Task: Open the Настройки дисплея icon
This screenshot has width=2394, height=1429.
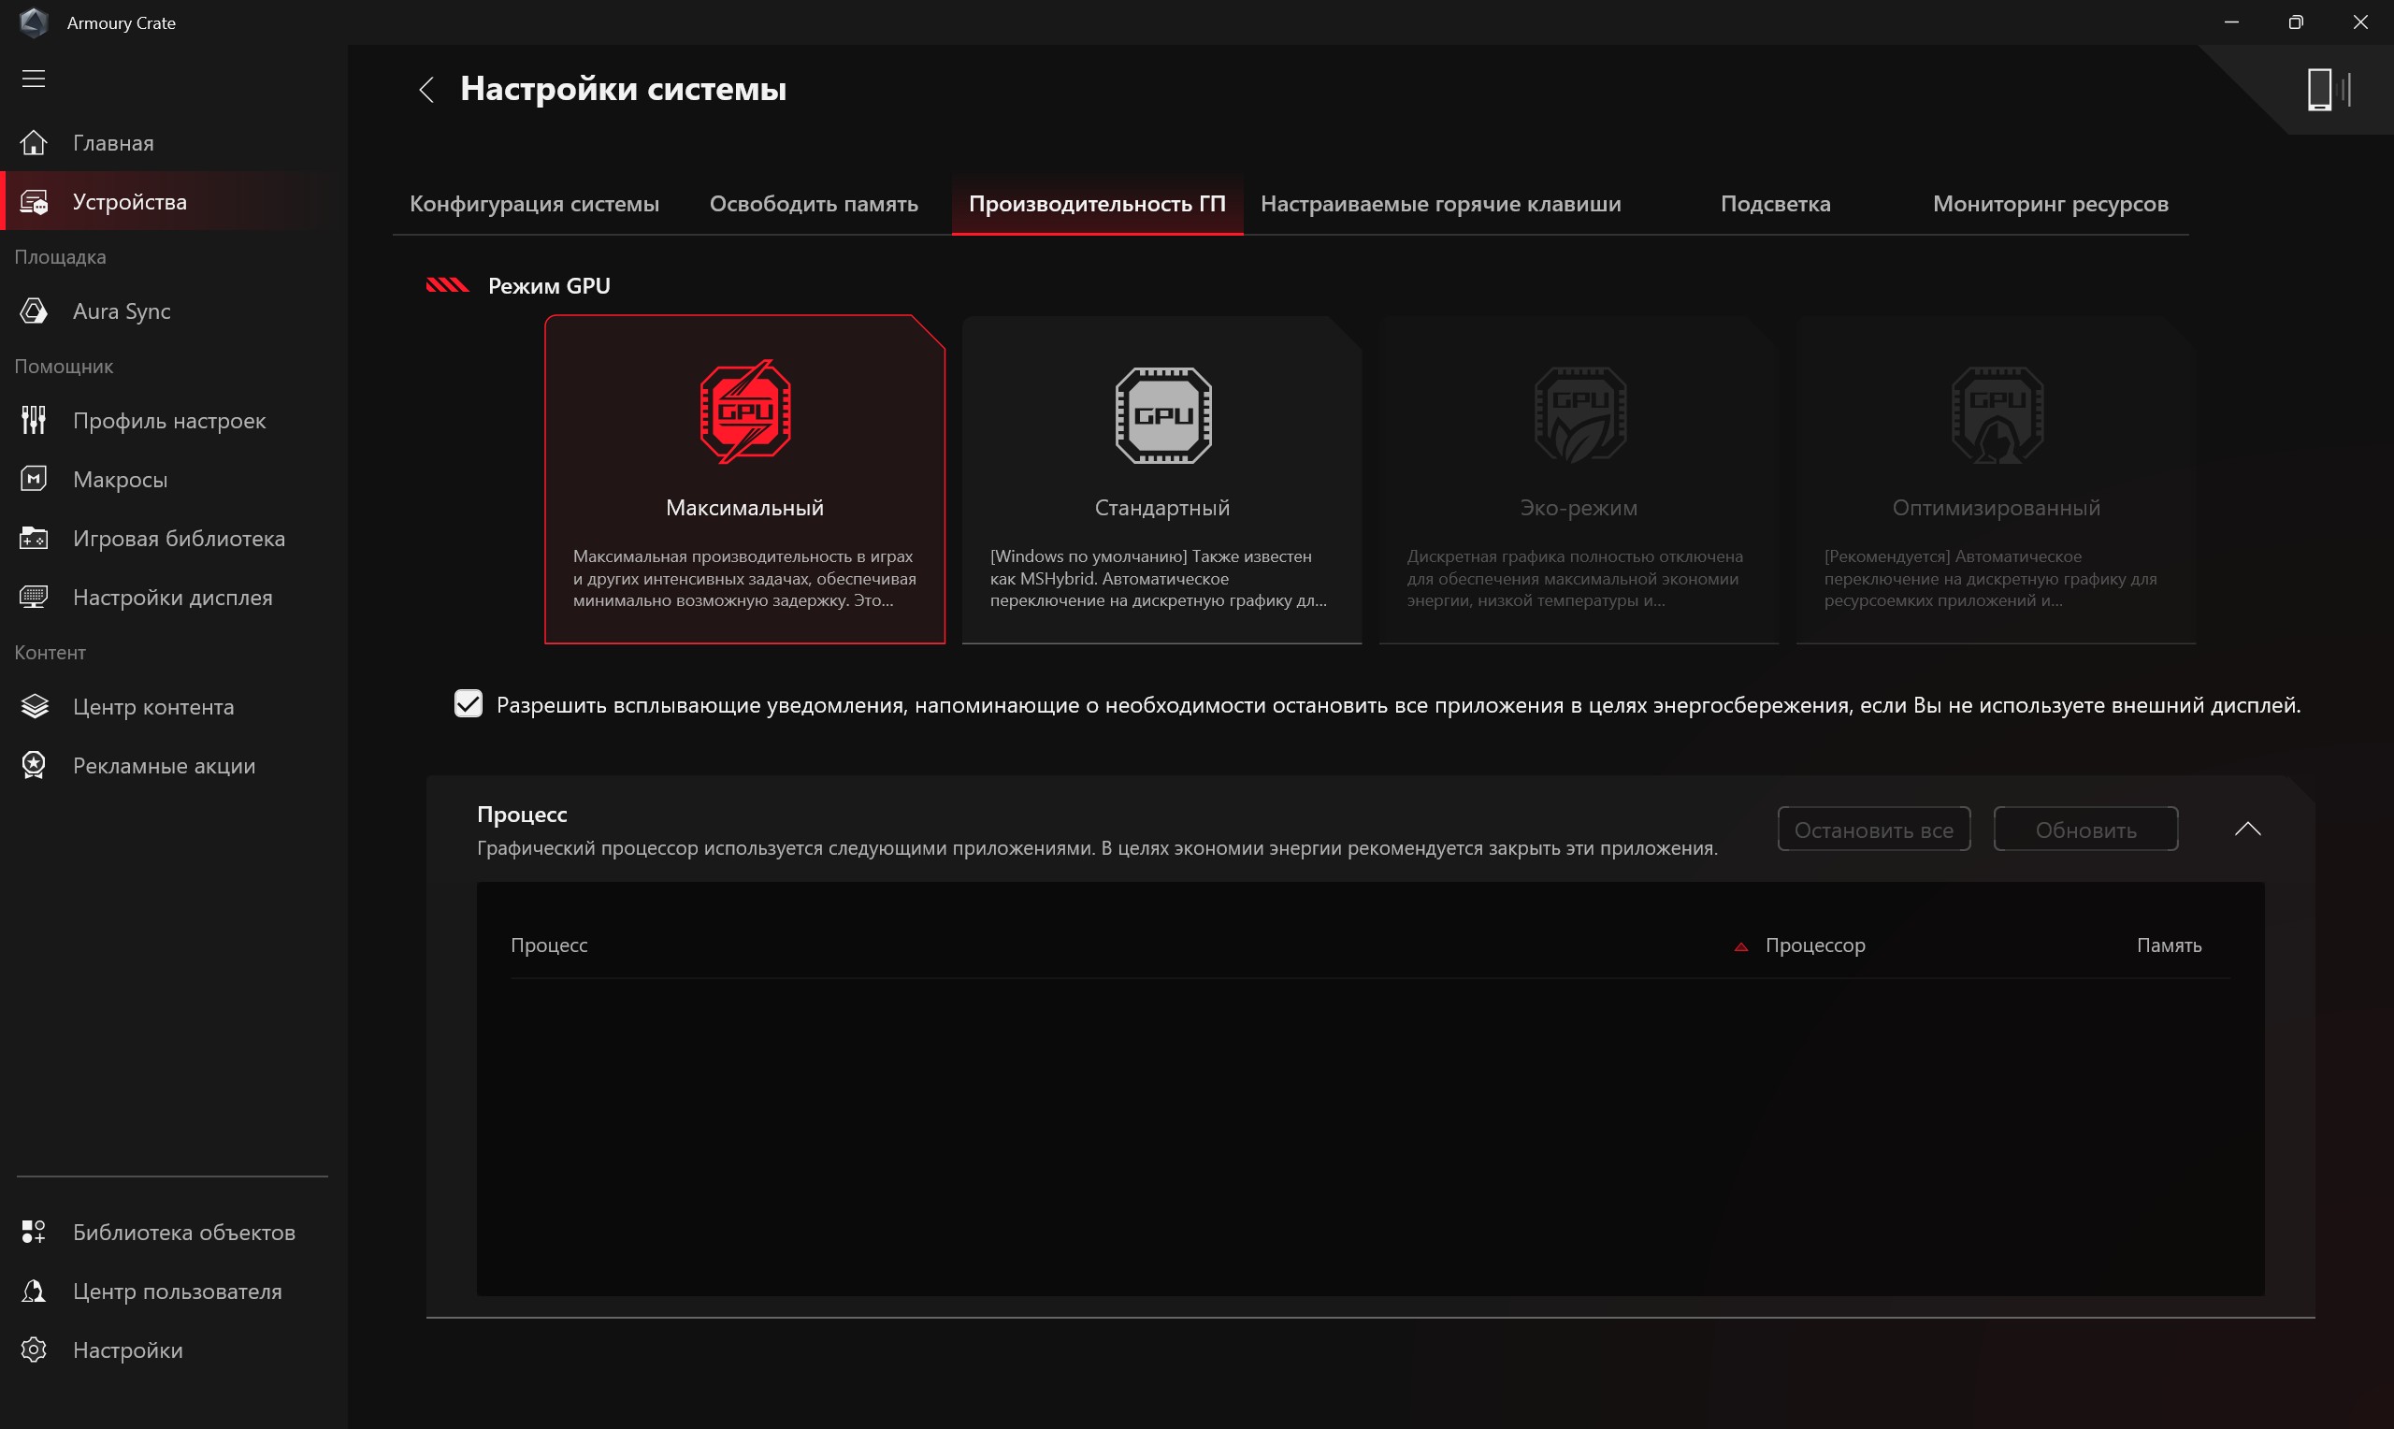Action: pyautogui.click(x=34, y=597)
